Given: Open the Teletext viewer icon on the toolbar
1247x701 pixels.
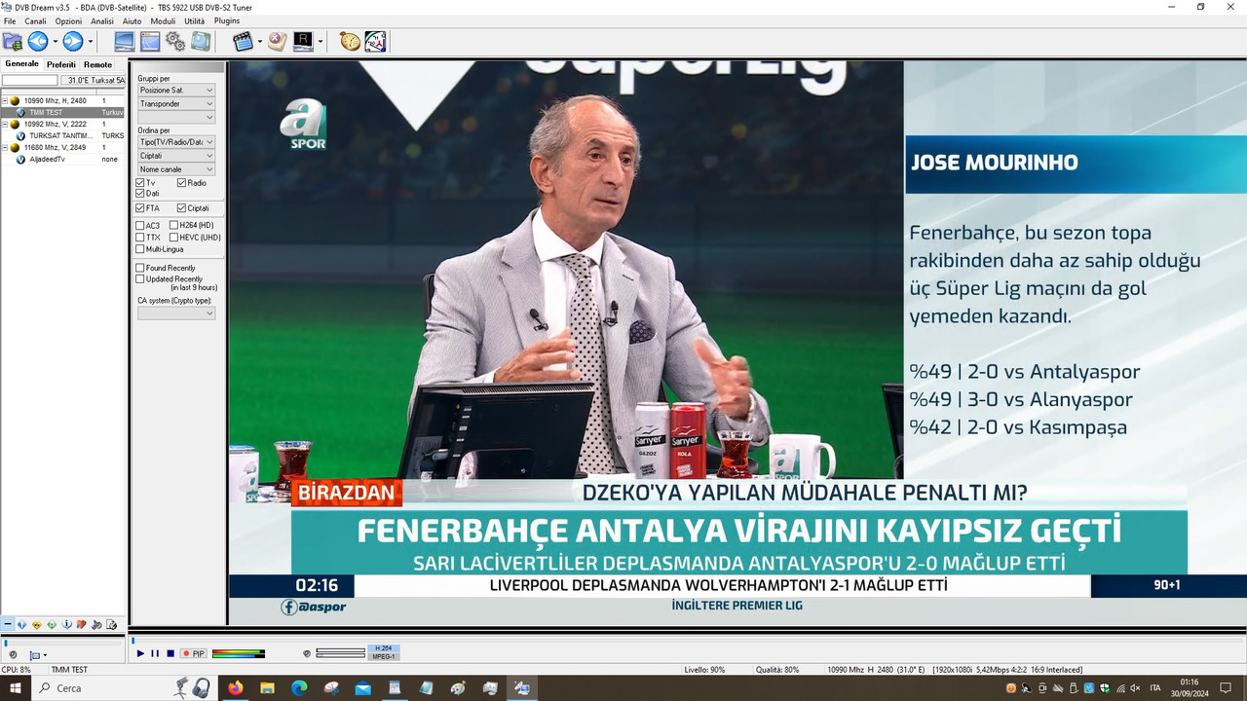Looking at the screenshot, I should point(304,41).
